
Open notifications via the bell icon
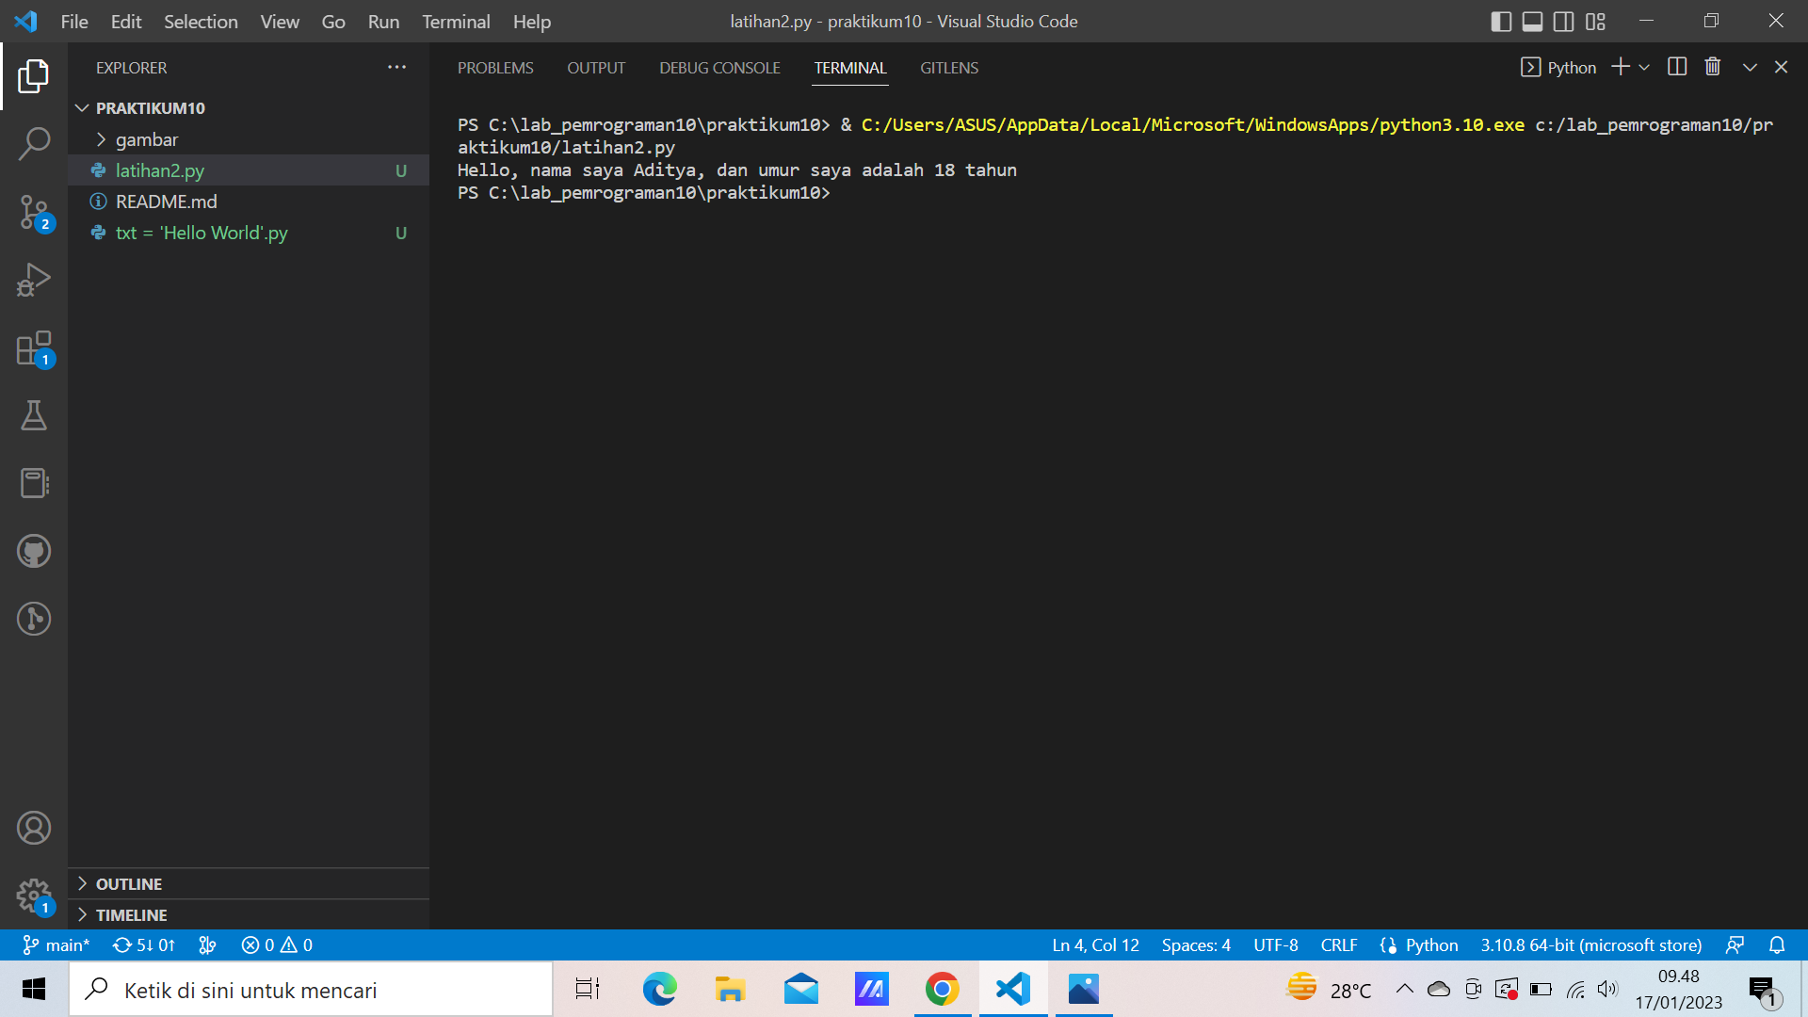pyautogui.click(x=1778, y=944)
